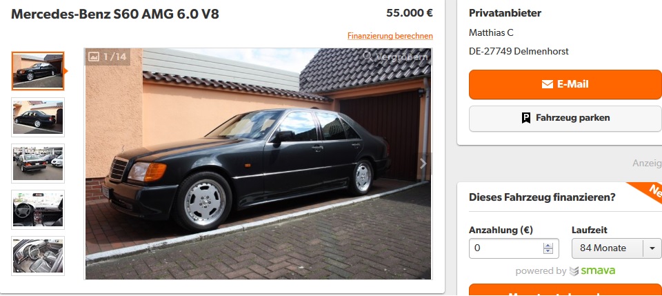Send an E-Mail to the seller

tap(565, 84)
